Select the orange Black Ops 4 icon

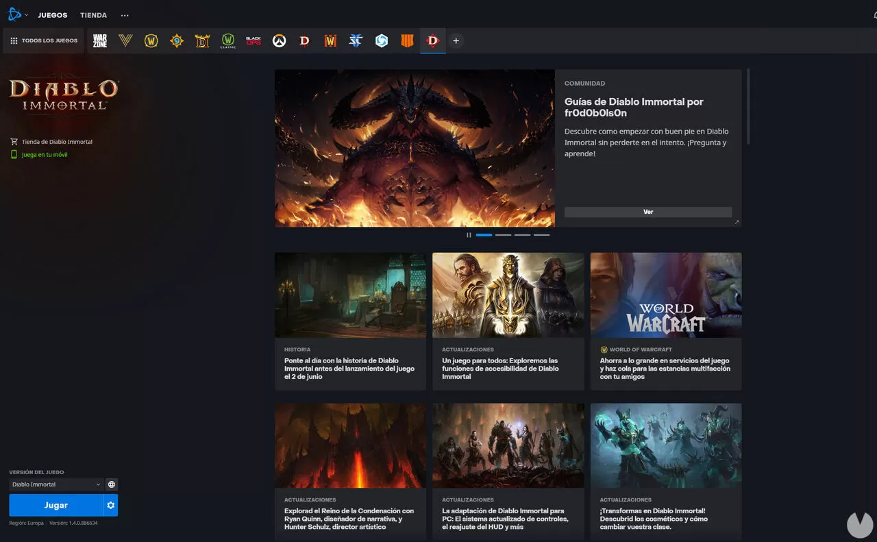[x=407, y=41]
